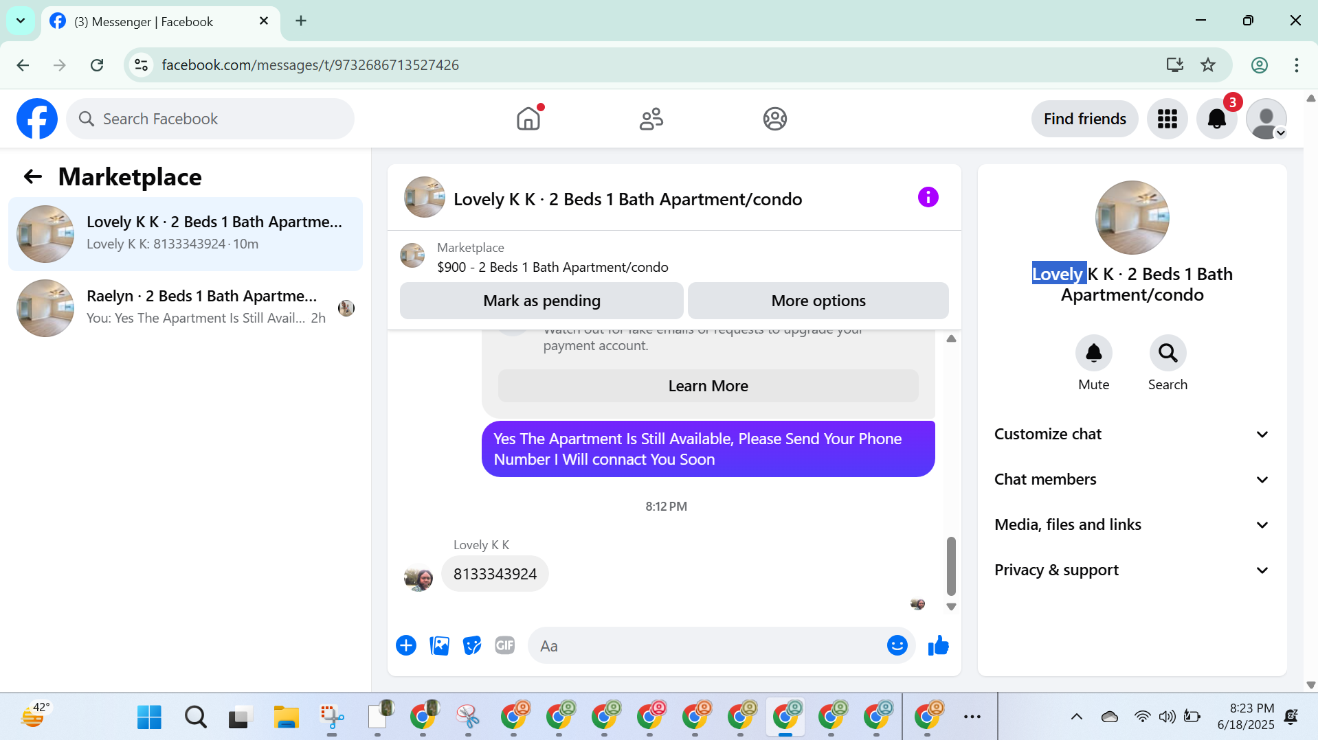The height and width of the screenshot is (740, 1318).
Task: Open the Facebook menu grid icon
Action: (x=1167, y=119)
